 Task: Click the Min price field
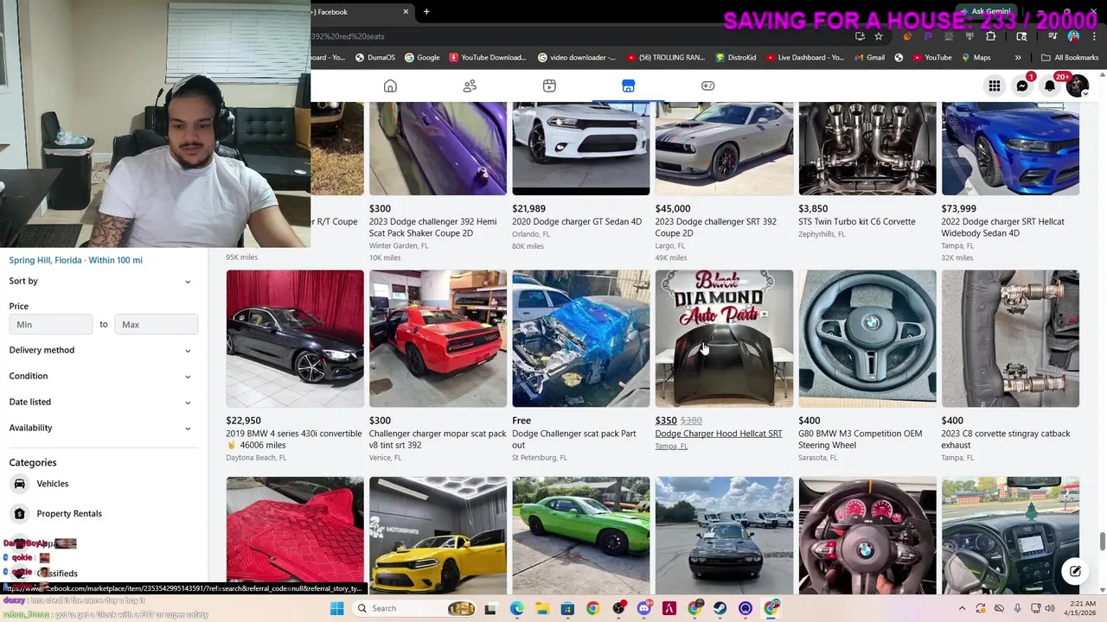pos(50,324)
